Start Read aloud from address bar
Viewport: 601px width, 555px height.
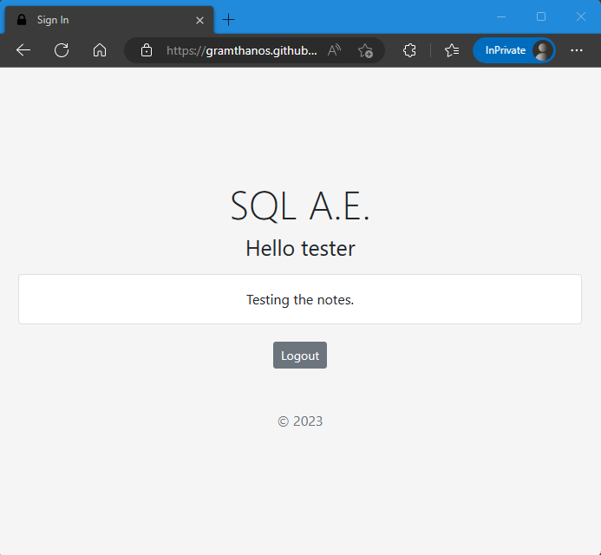click(334, 50)
